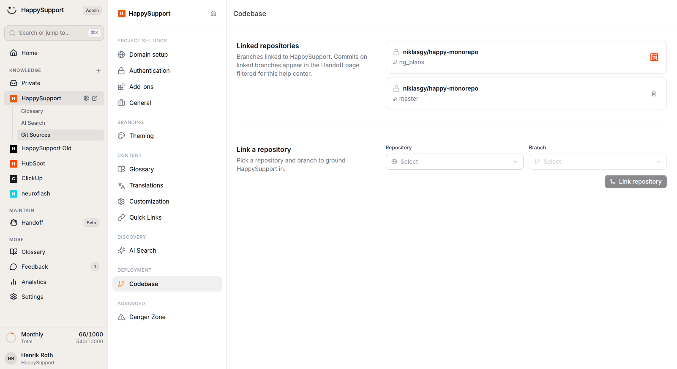Image resolution: width=677 pixels, height=369 pixels.
Task: Click the AI Search sparkle icon
Action: click(121, 251)
